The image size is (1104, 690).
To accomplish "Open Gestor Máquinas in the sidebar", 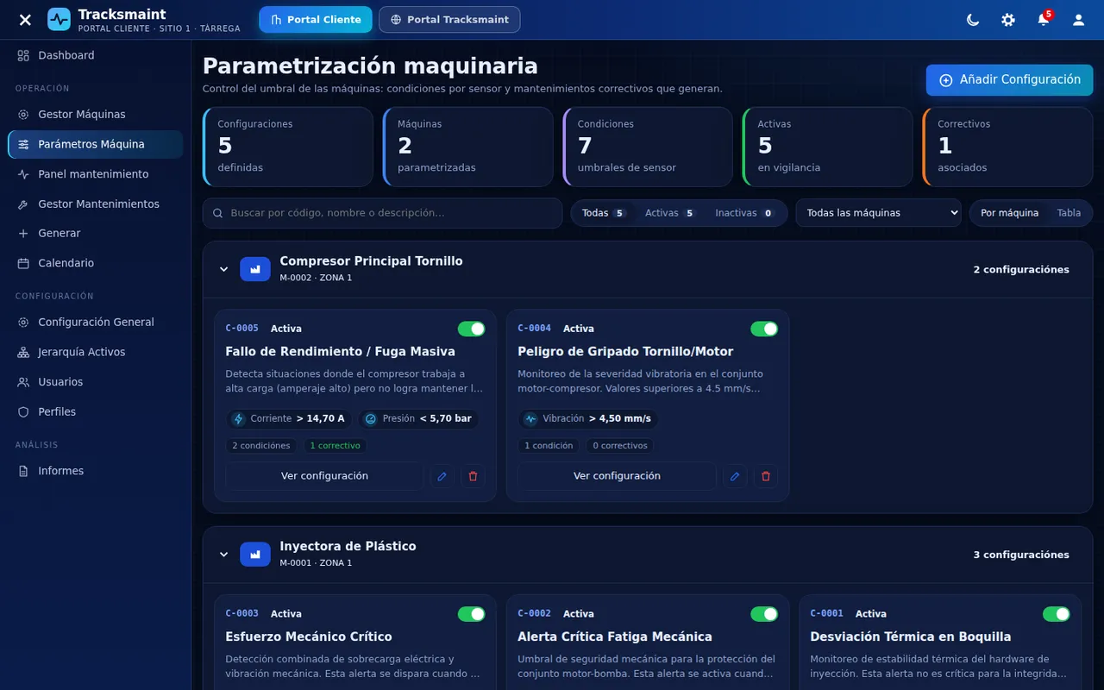I will pyautogui.click(x=95, y=114).
